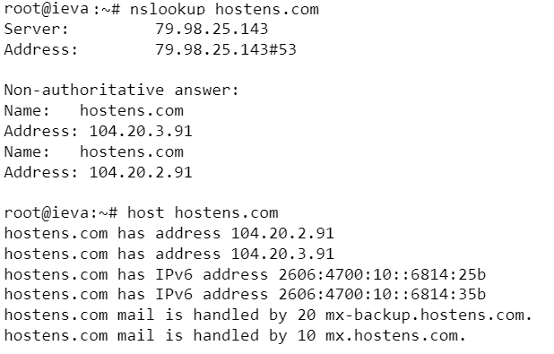Viewport: 554px width, 354px height.
Task: Click the IPv6 address ending in 6814:25b
Action: tap(382, 274)
